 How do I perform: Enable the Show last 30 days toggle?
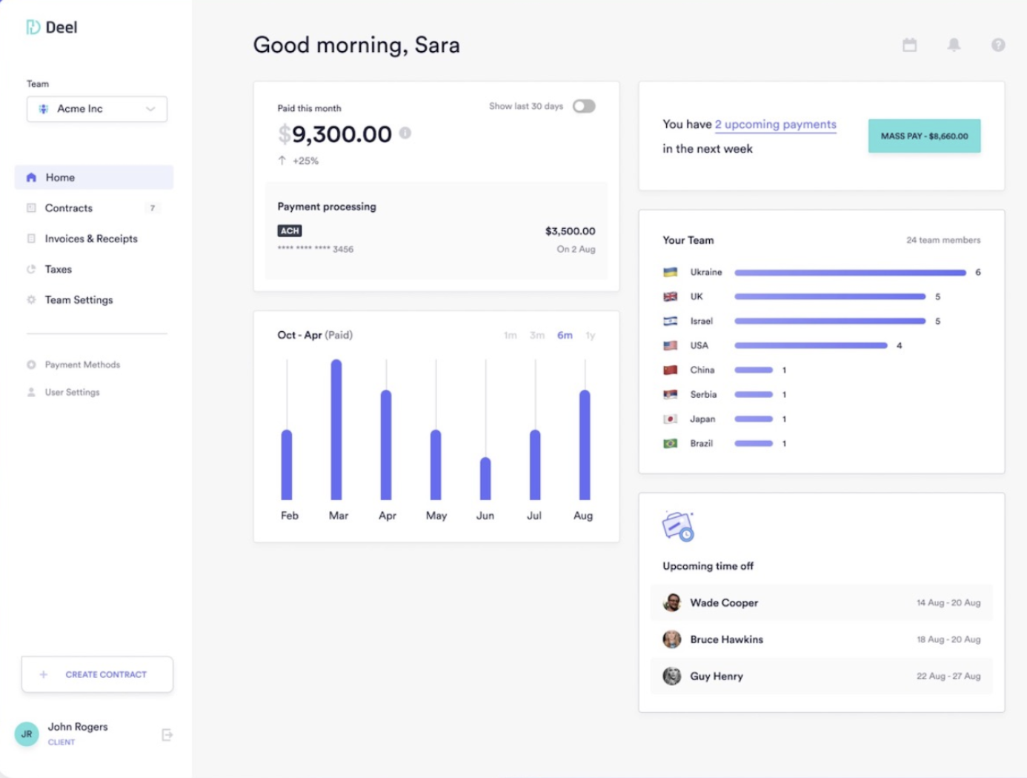(584, 106)
